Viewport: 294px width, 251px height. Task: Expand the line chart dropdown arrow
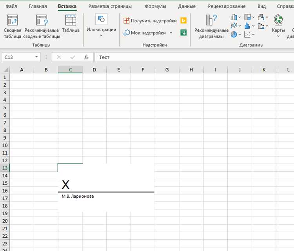pos(240,26)
